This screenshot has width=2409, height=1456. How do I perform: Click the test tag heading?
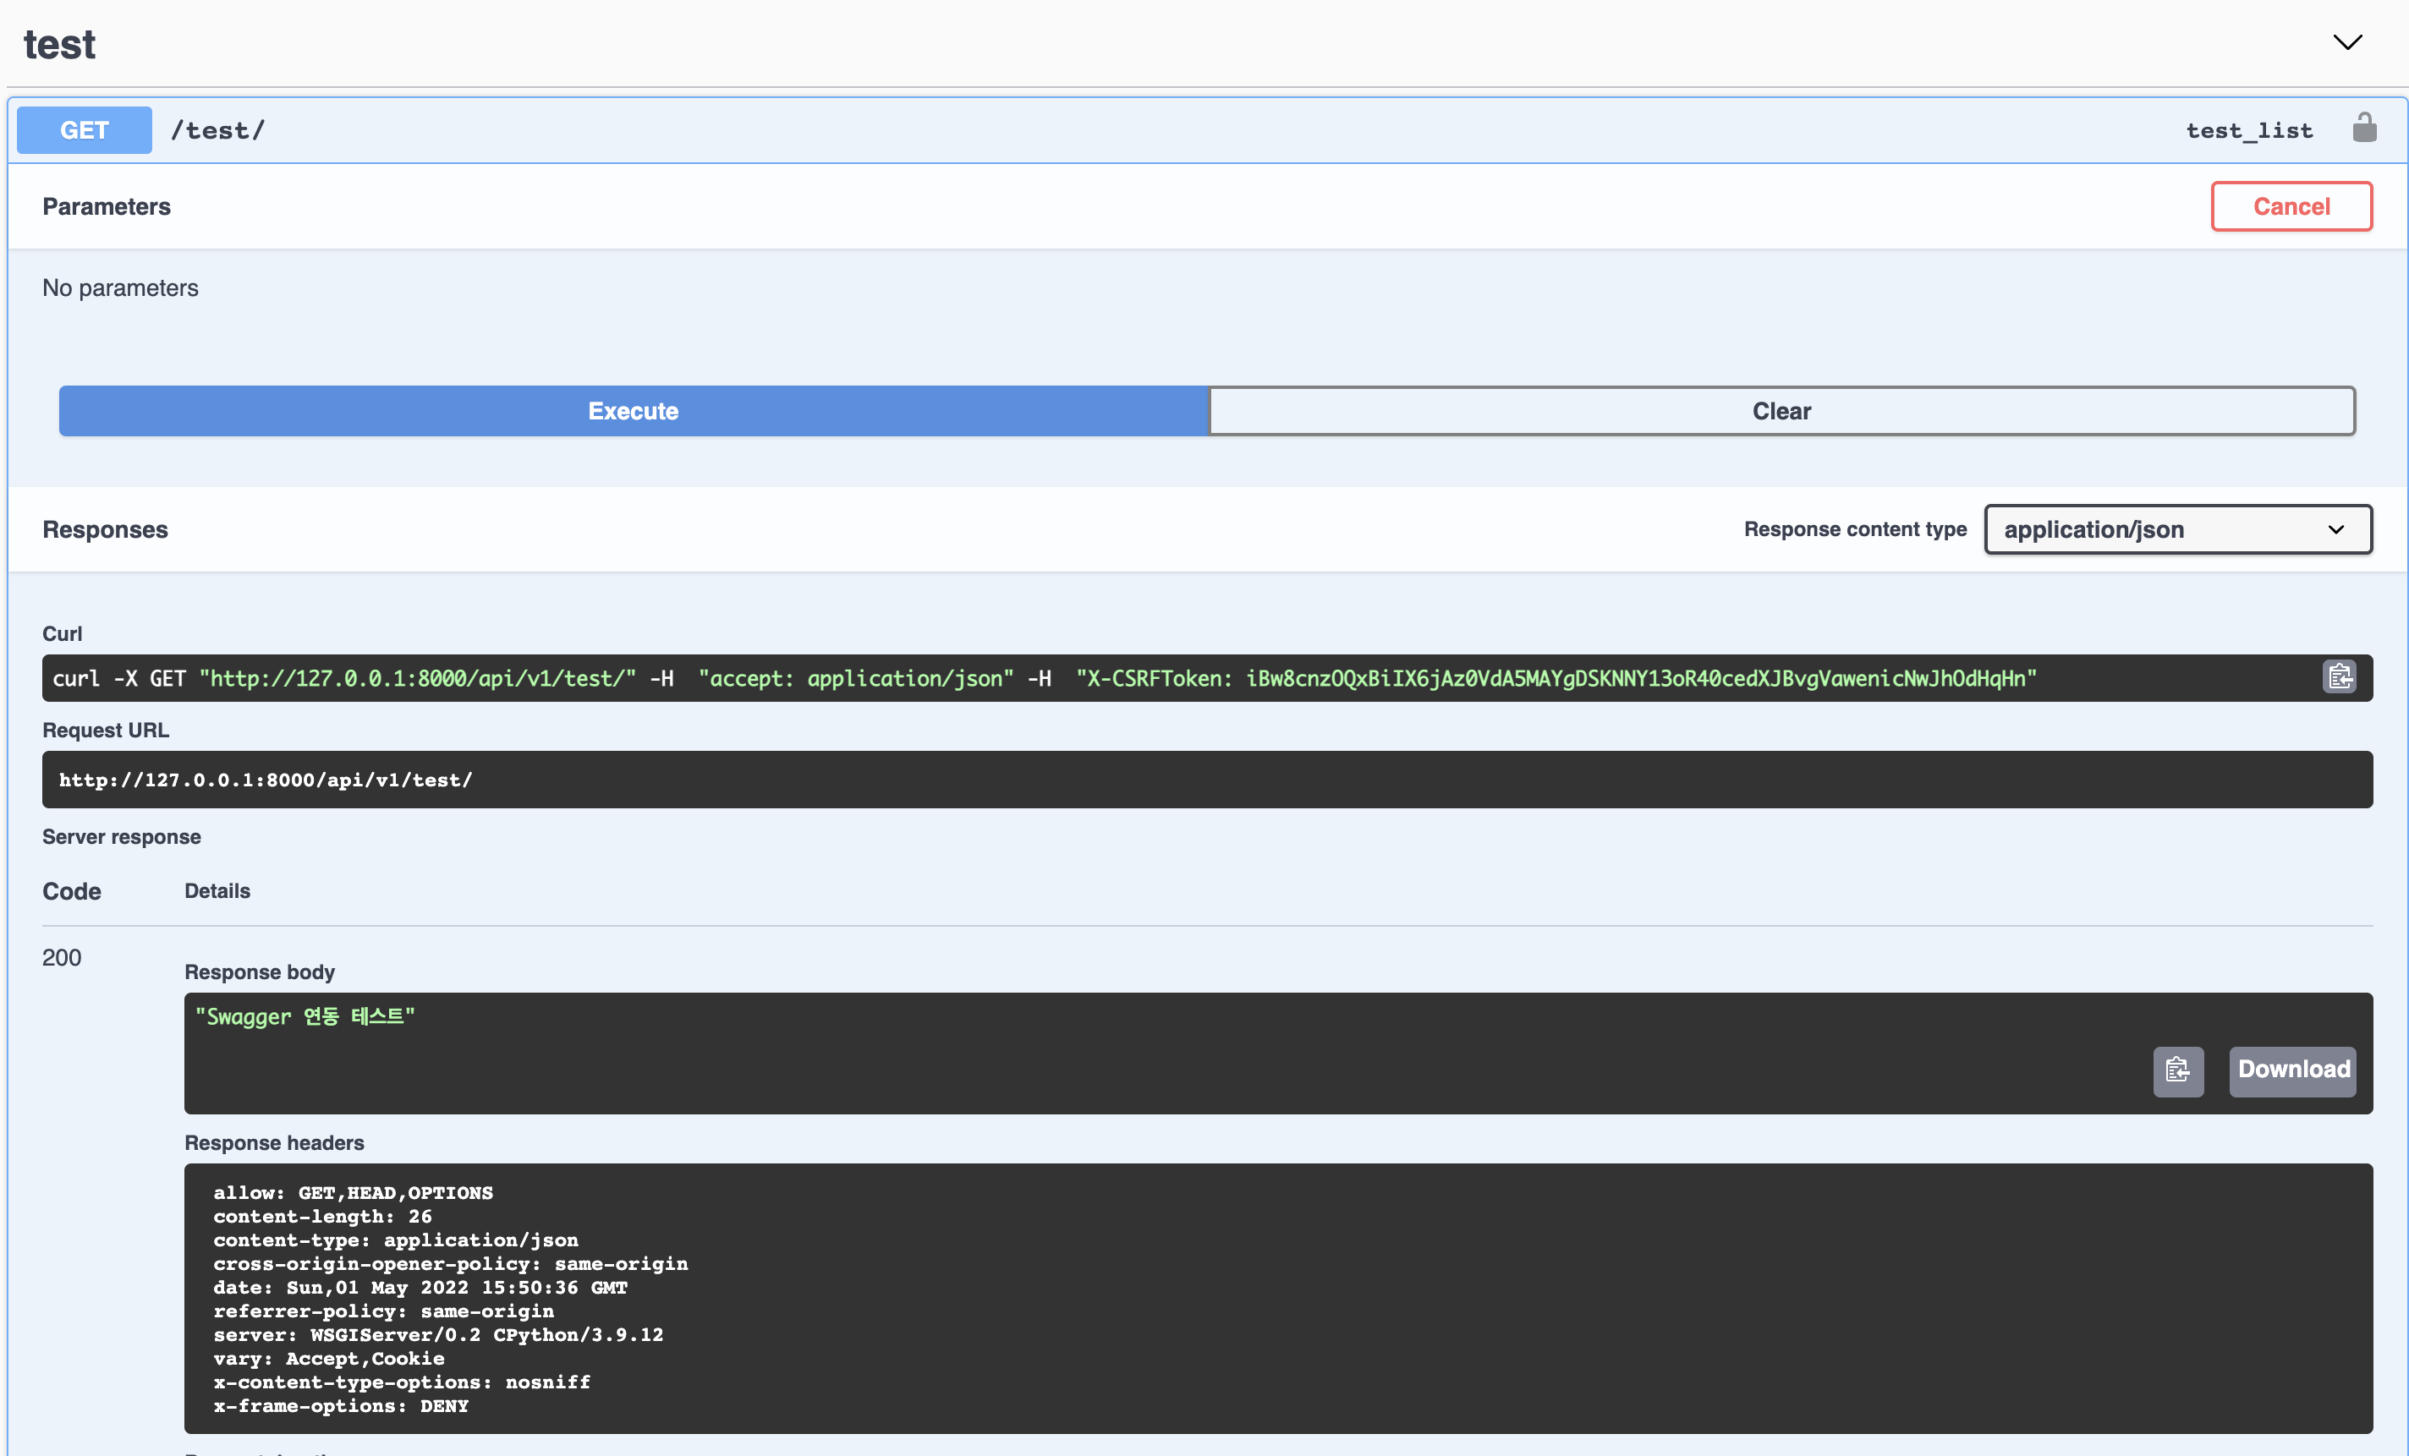[60, 45]
